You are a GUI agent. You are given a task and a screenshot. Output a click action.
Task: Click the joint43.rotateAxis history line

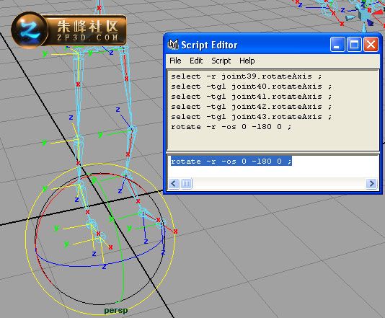coord(251,117)
